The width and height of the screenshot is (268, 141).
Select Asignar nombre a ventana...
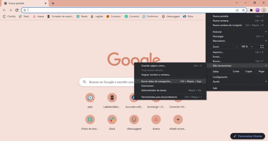tap(170, 75)
